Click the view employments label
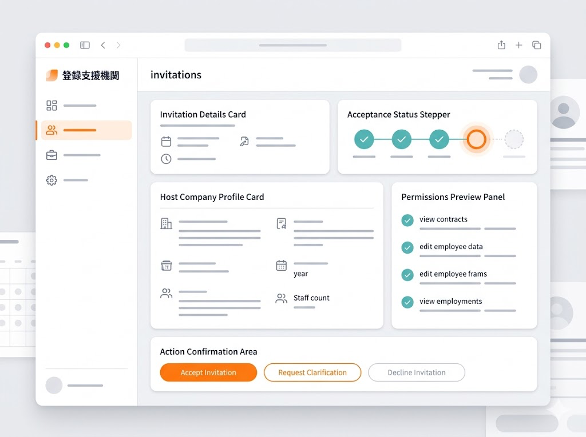 click(451, 302)
